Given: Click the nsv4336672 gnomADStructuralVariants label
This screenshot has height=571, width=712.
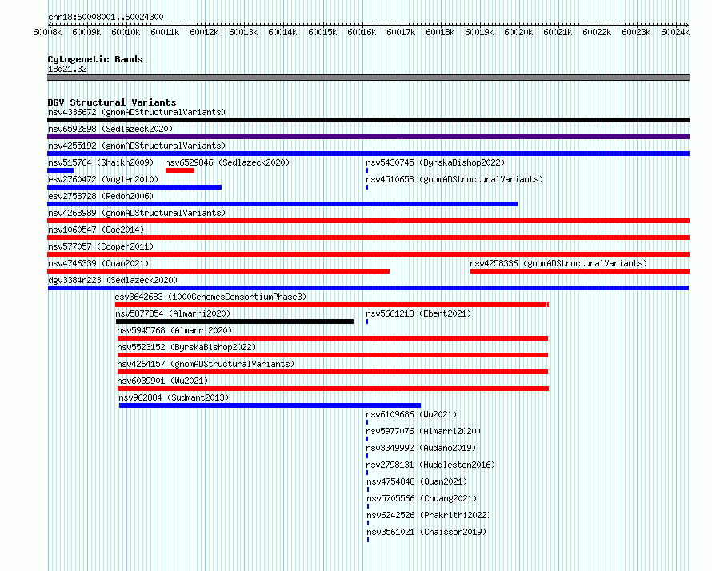Looking at the screenshot, I should 137,112.
